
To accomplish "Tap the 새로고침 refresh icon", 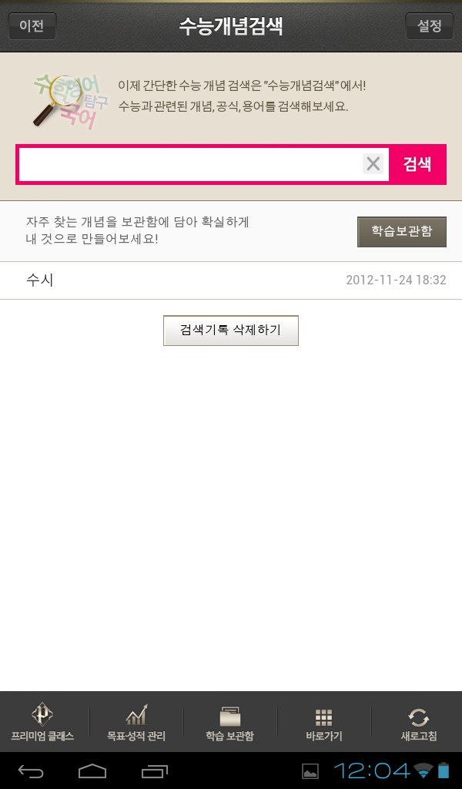I will (418, 717).
